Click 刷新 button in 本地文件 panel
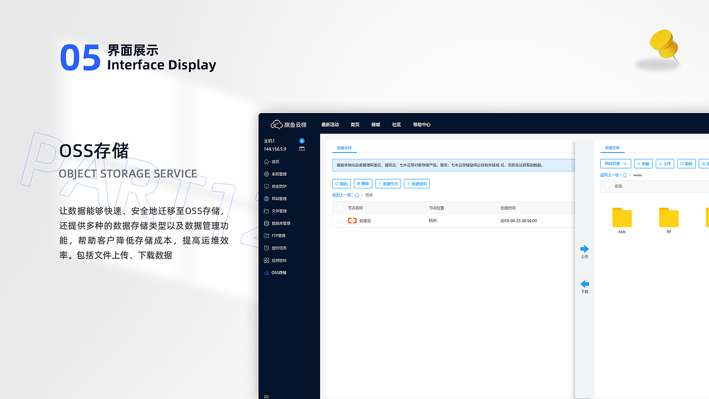Image resolution: width=709 pixels, height=399 pixels. coord(686,163)
